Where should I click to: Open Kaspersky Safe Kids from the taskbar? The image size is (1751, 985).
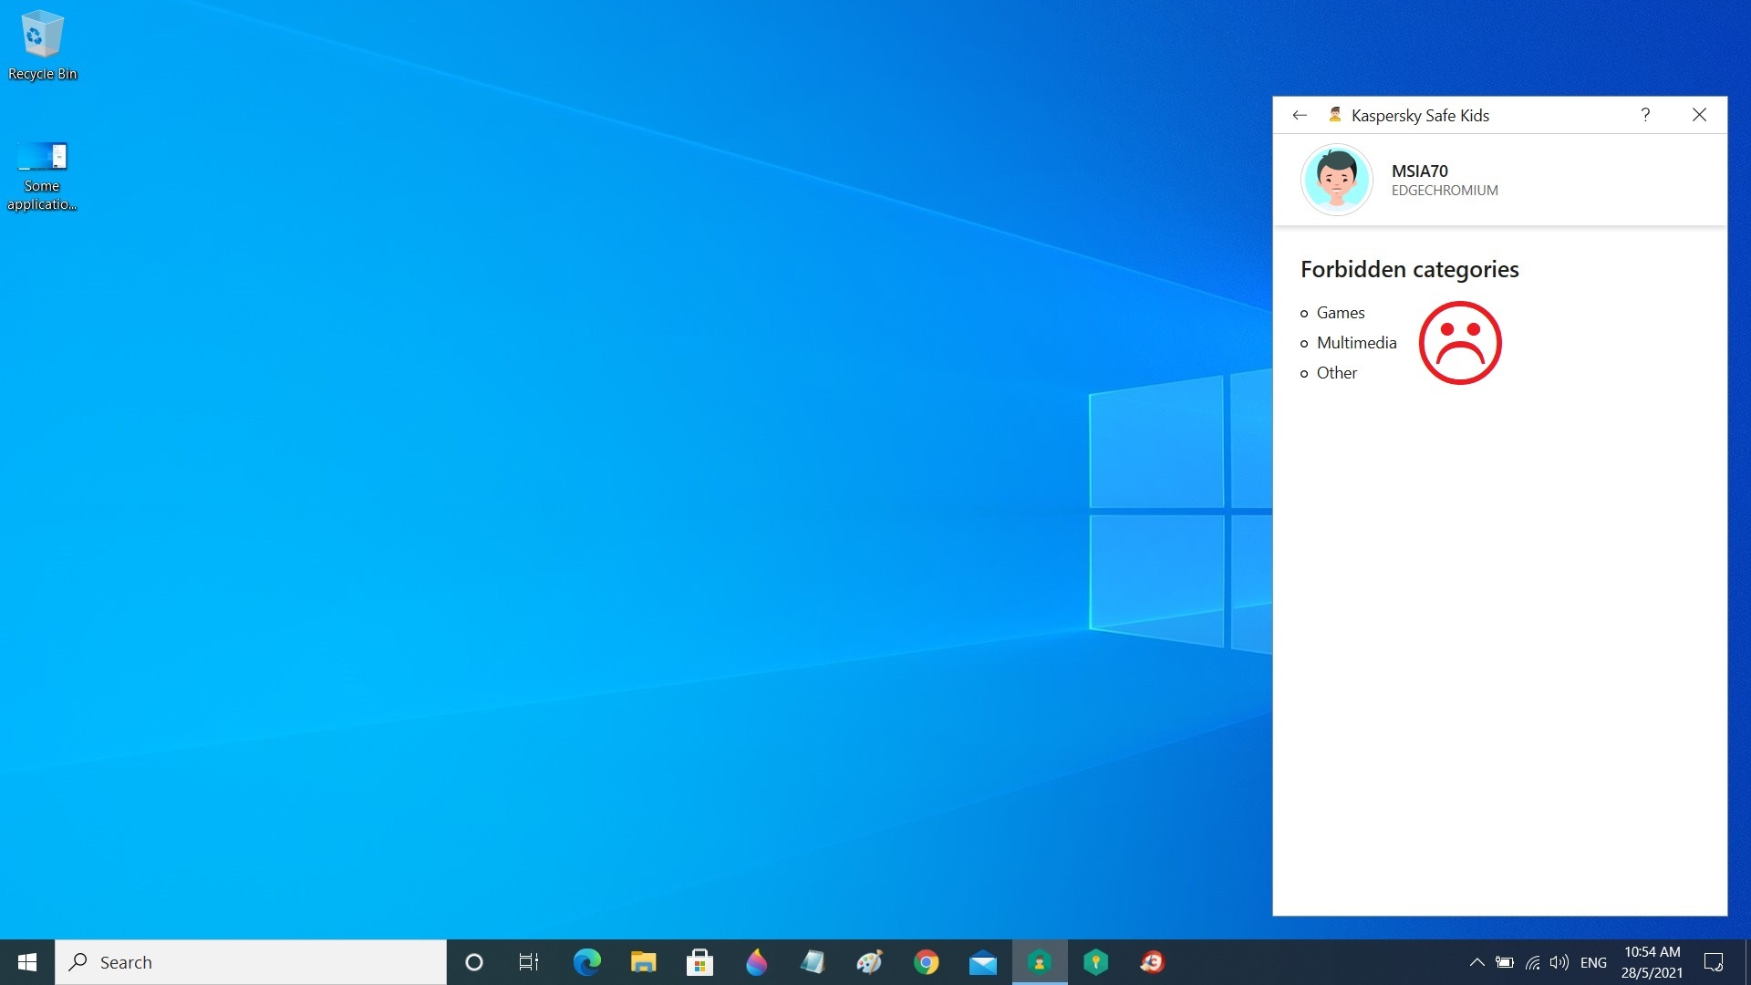point(1039,962)
